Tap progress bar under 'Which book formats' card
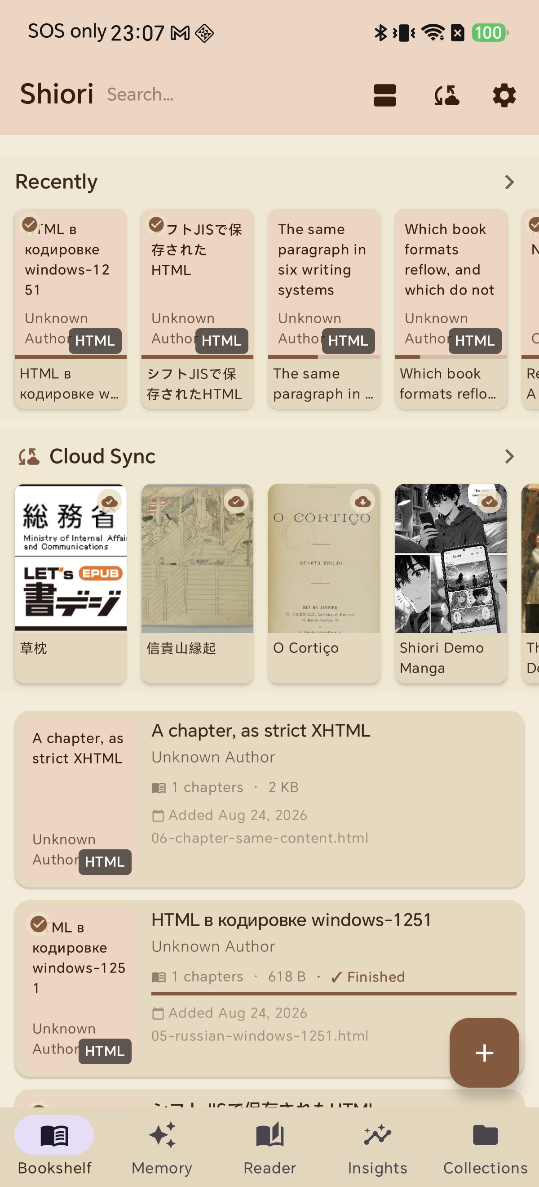This screenshot has width=539, height=1187. tap(450, 357)
